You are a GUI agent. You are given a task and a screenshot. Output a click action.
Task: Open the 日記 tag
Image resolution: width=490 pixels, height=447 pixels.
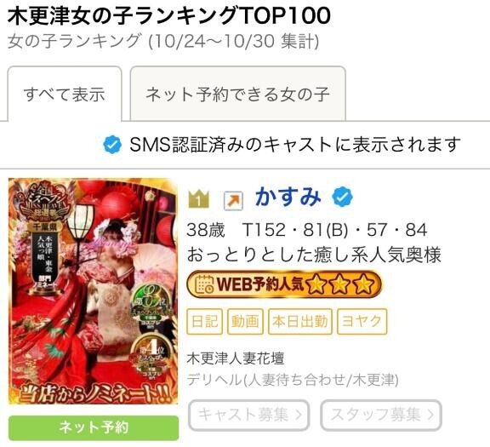[x=205, y=321]
